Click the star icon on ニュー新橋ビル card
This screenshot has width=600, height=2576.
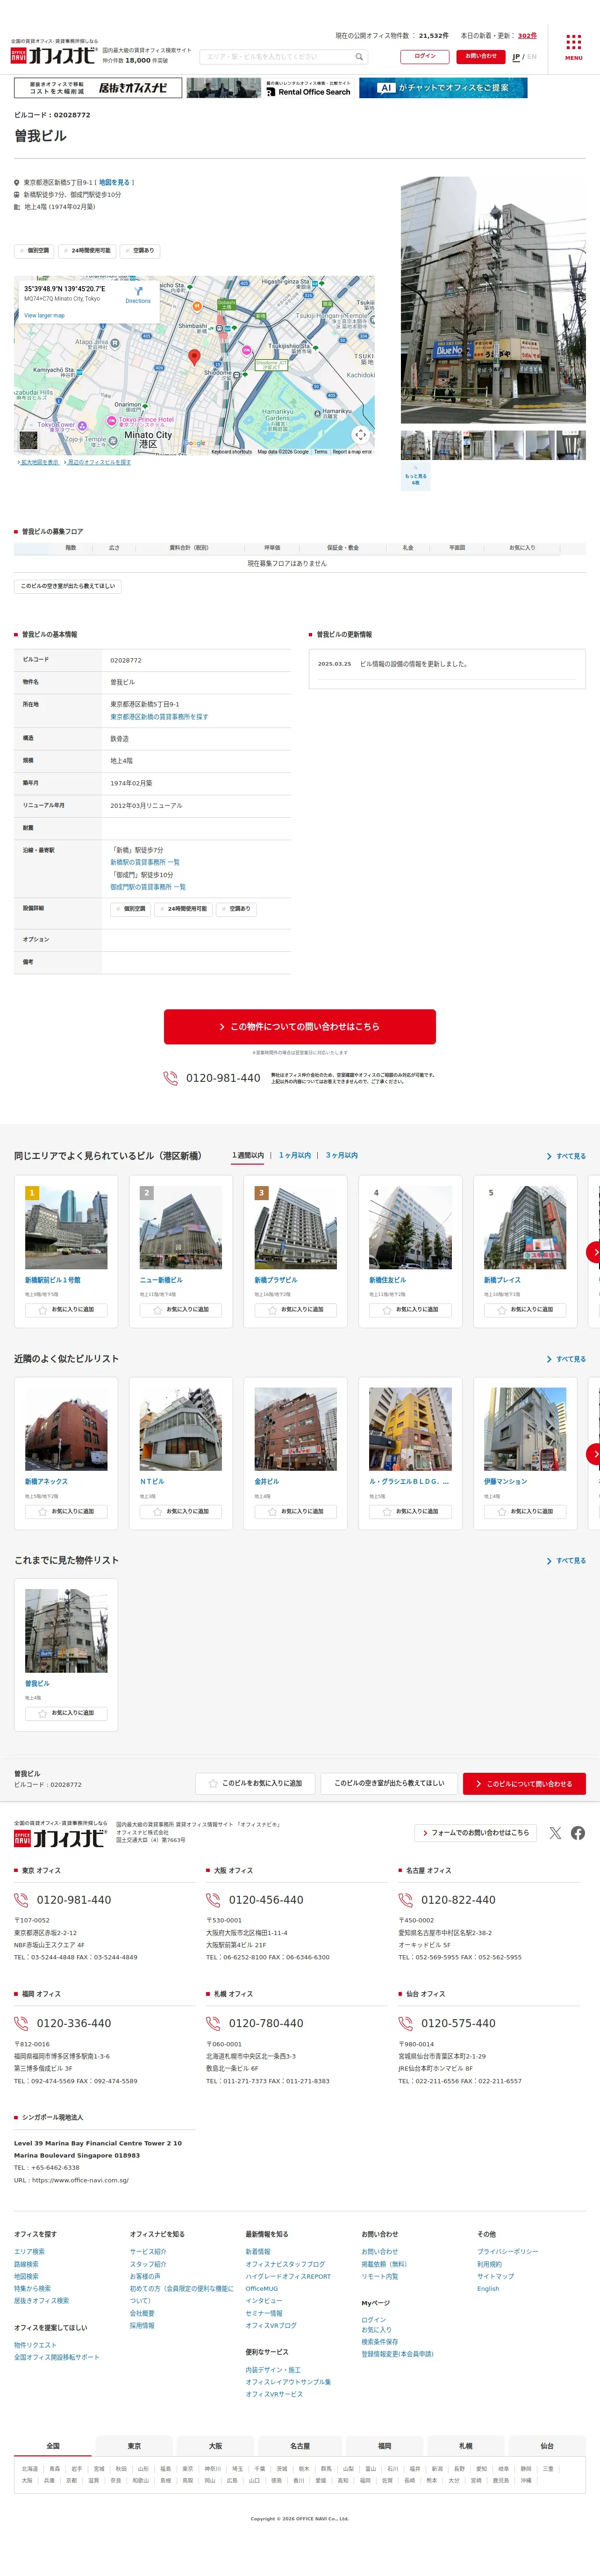coord(158,1309)
